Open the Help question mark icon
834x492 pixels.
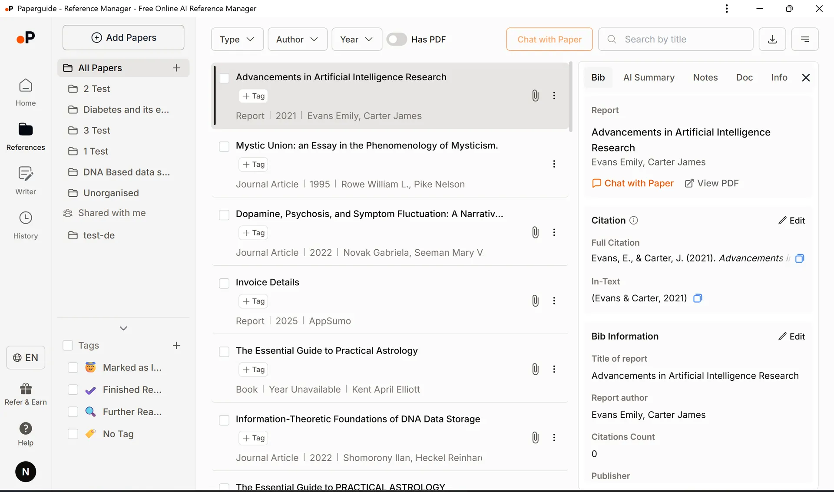pos(26,434)
